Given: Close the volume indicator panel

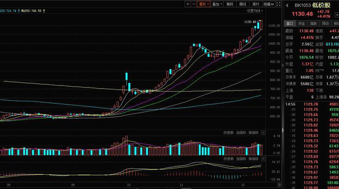Looking at the screenshot, I should click(x=263, y=133).
